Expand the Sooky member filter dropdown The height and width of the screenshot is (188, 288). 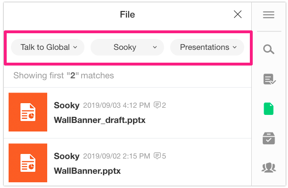(x=127, y=47)
